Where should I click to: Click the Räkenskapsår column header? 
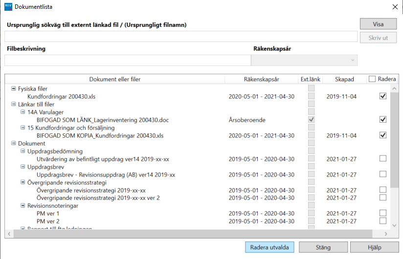pos(261,79)
